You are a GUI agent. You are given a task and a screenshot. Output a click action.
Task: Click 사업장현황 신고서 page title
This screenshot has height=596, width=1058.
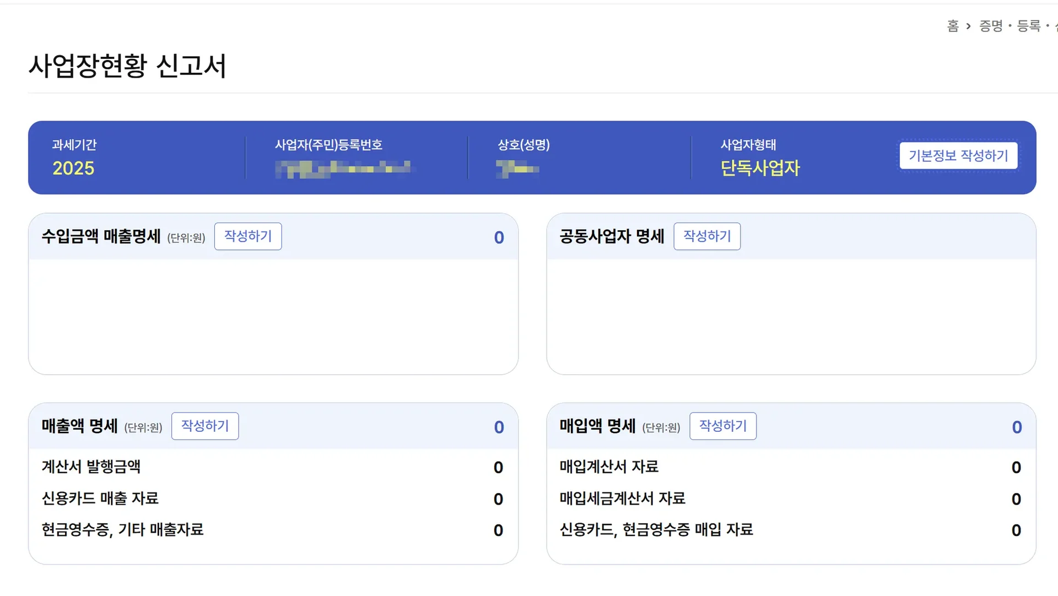(x=127, y=66)
